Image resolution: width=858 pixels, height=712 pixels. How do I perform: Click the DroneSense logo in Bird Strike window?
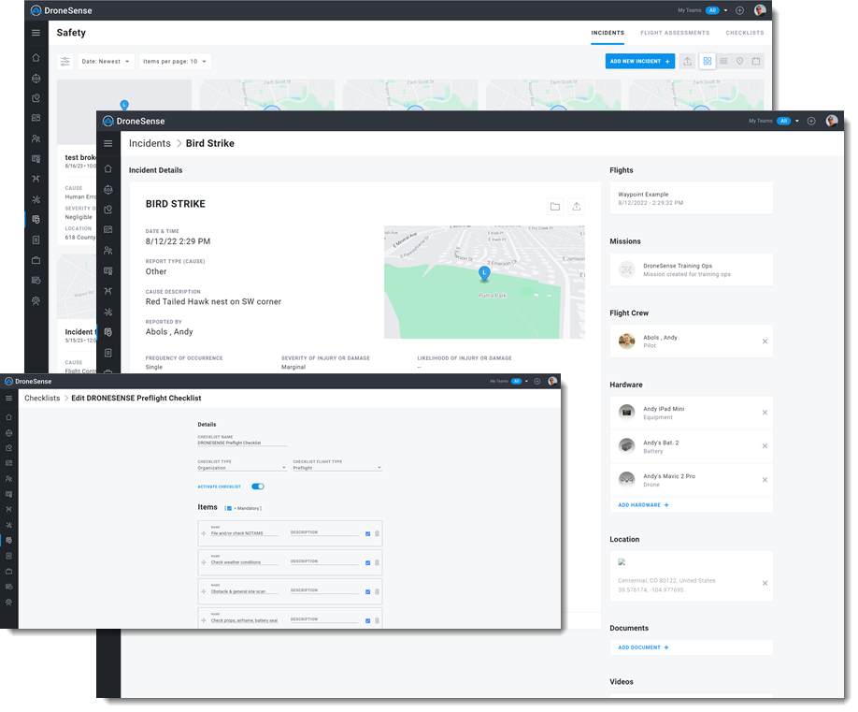134,121
